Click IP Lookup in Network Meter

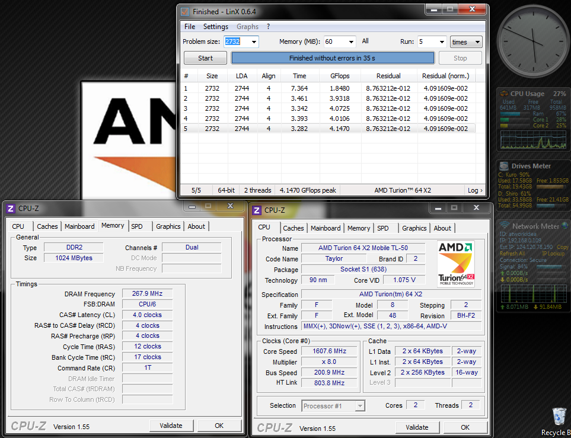[x=553, y=253]
